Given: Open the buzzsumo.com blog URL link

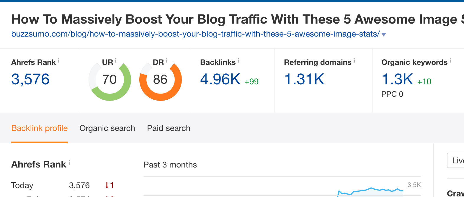Looking at the screenshot, I should [195, 34].
